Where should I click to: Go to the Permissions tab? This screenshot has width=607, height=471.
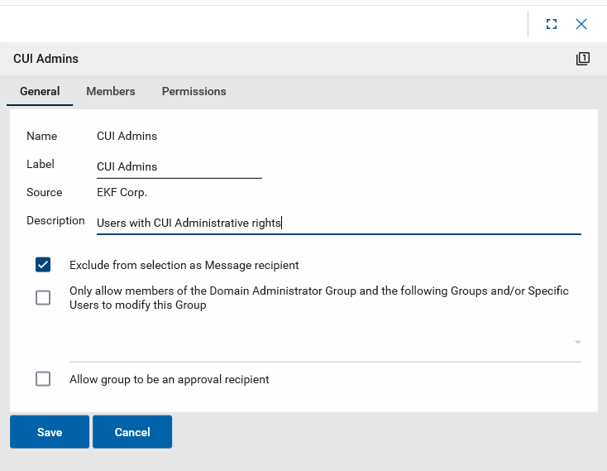tap(194, 91)
